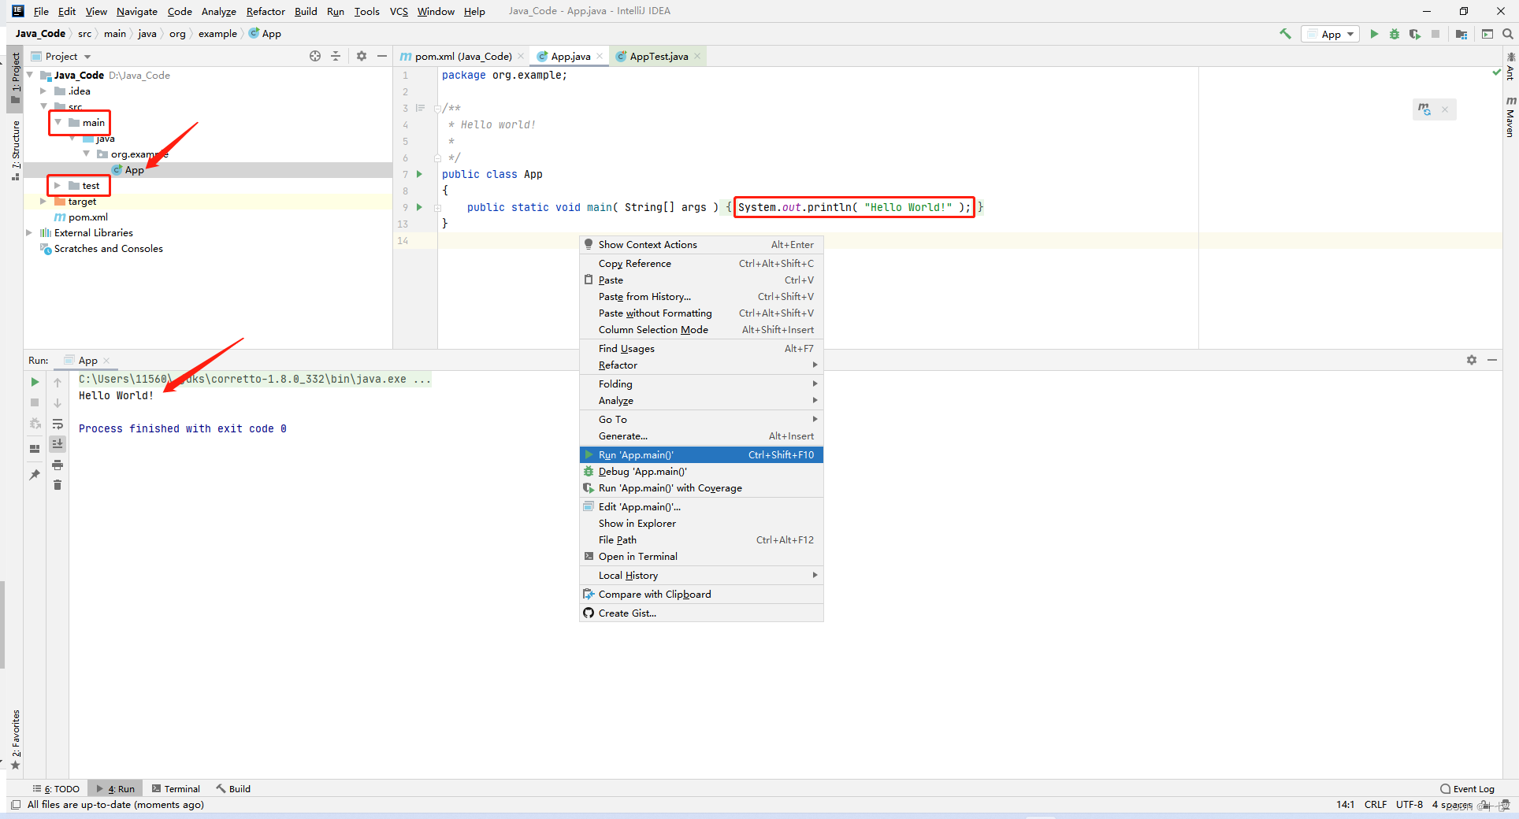Choose Debug 'App.main()' from context menu
The image size is (1519, 819).
[x=701, y=471]
